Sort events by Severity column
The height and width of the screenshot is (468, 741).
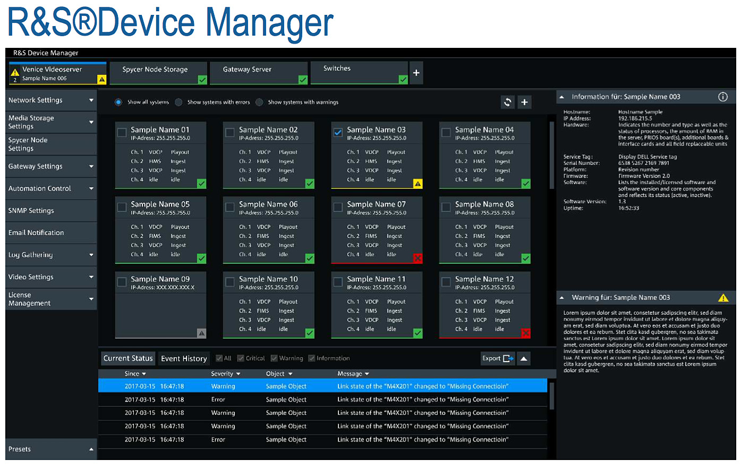tap(225, 374)
